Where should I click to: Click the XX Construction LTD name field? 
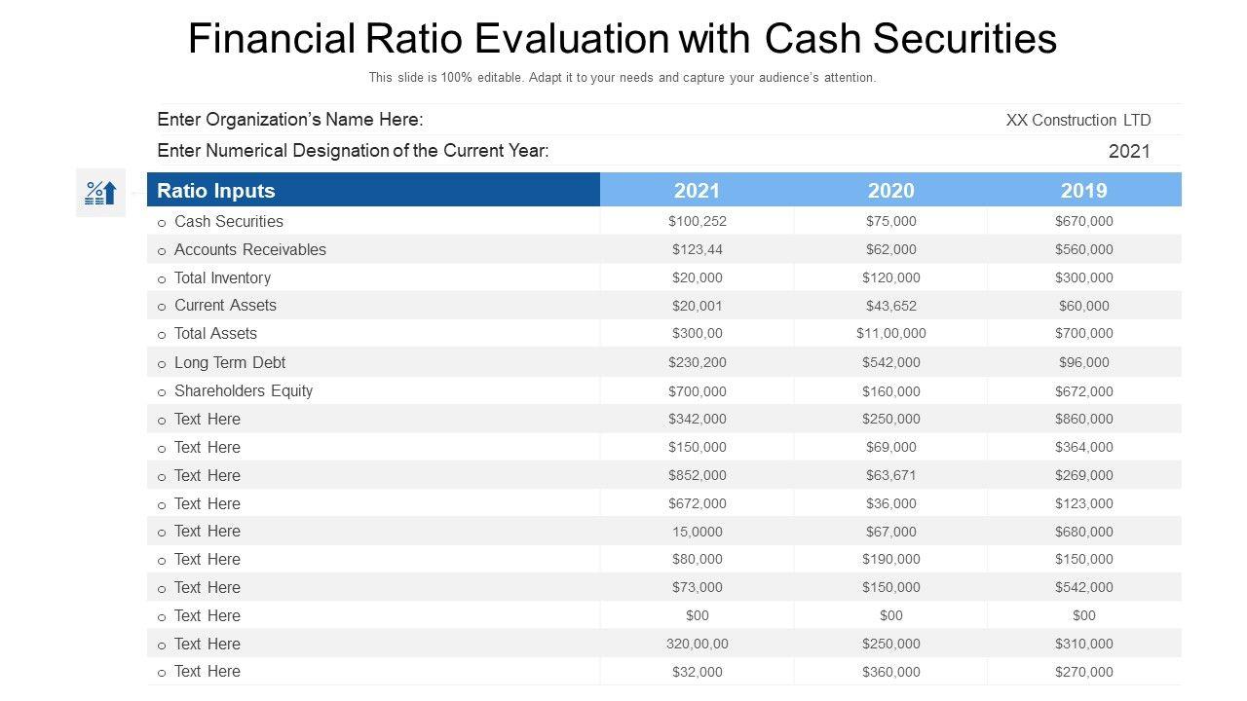[1077, 121]
